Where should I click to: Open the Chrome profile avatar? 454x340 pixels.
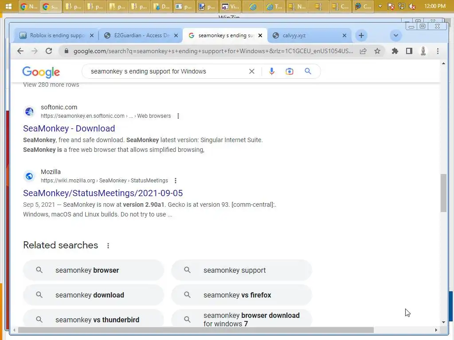click(423, 51)
